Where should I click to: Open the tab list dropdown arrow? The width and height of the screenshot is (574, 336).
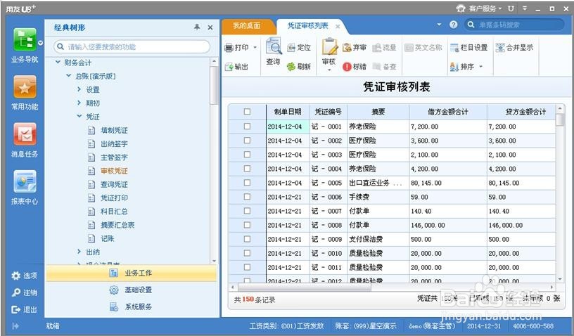(x=439, y=25)
